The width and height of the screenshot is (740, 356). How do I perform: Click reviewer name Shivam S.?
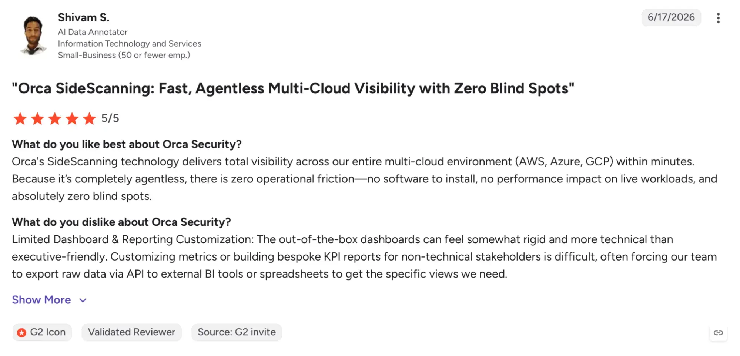coord(84,17)
